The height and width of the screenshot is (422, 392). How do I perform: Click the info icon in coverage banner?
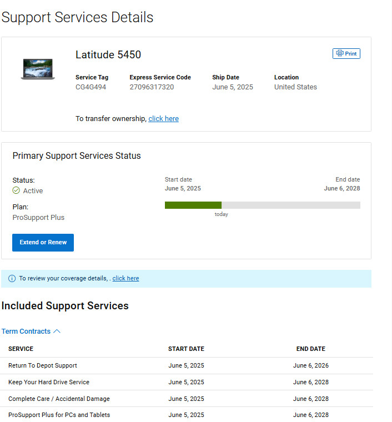[12, 278]
